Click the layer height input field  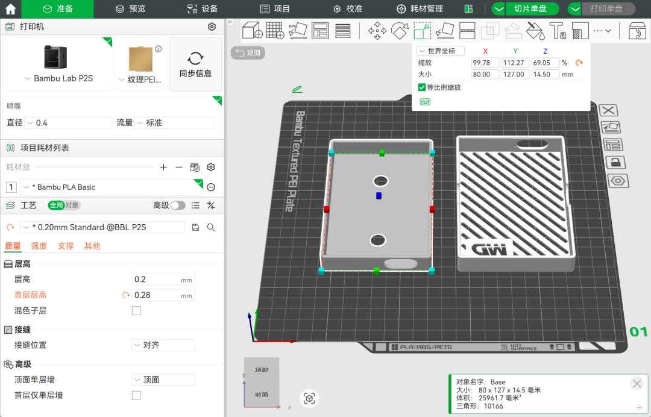(x=163, y=280)
